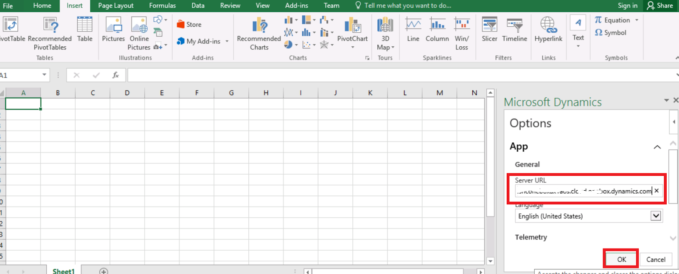Insert a scatter or bubble chart
Image resolution: width=679 pixels, height=274 pixels.
[306, 45]
